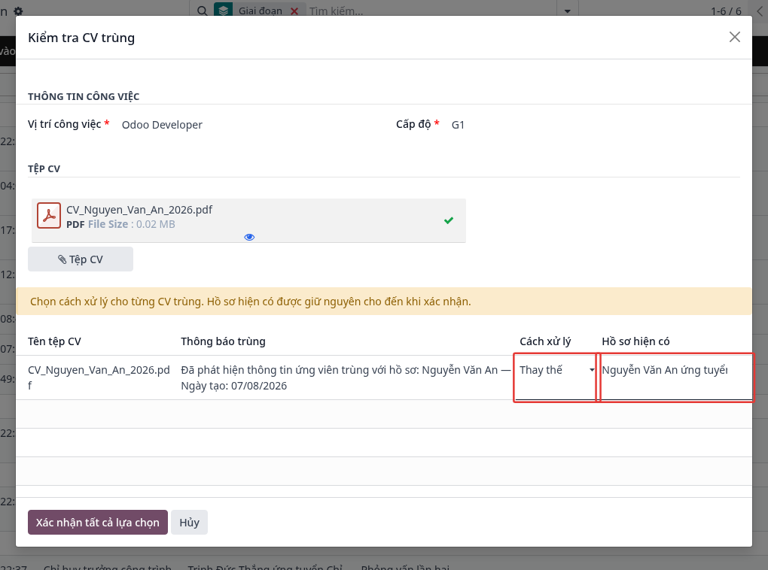Click the duplicate notice text cell
This screenshot has width=768, height=570.
coord(346,377)
